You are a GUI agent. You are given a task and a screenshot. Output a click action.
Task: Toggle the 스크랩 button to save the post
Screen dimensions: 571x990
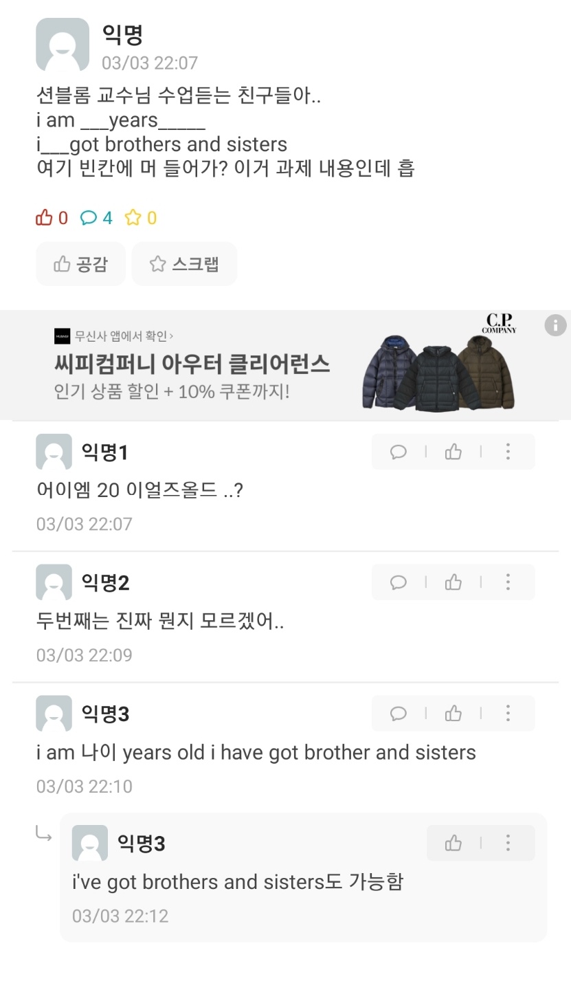pos(184,264)
